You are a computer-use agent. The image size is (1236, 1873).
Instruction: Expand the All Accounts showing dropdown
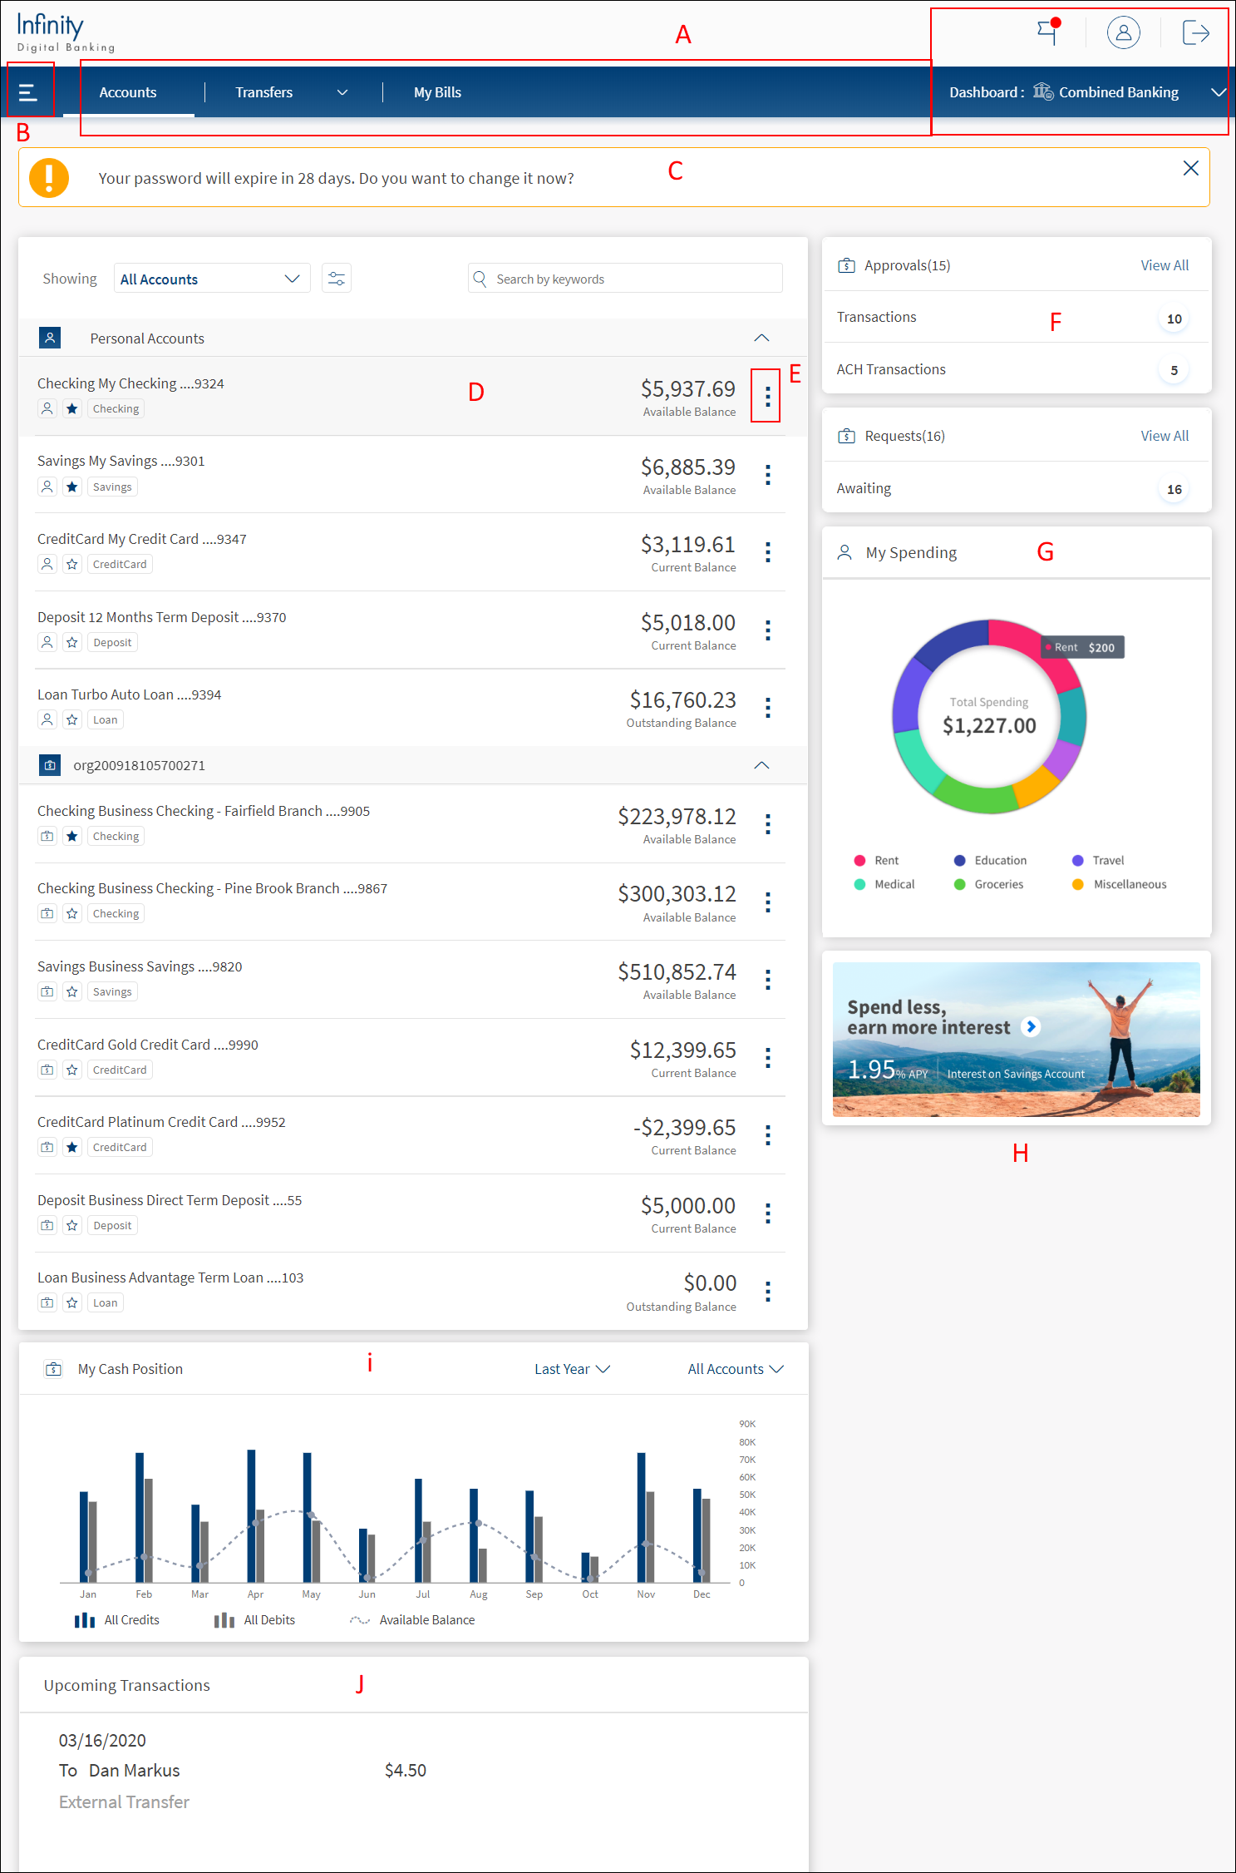tap(211, 279)
